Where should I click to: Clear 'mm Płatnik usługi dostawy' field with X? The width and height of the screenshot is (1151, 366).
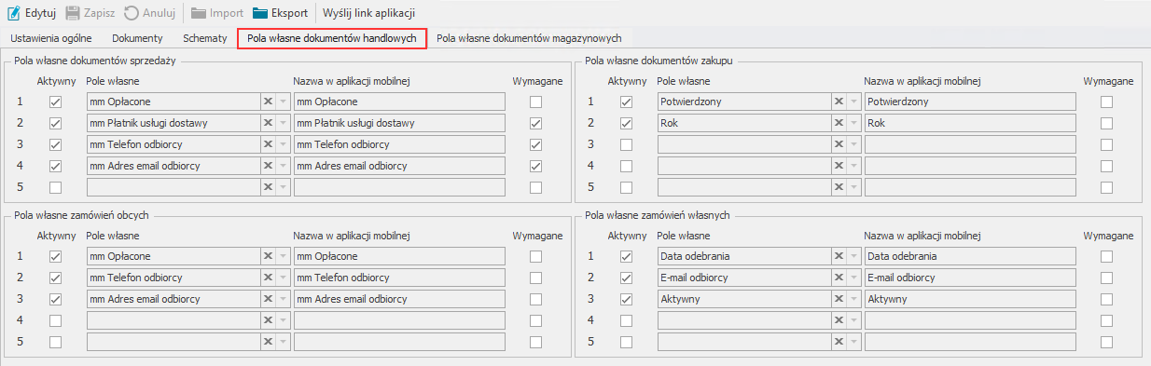point(268,123)
